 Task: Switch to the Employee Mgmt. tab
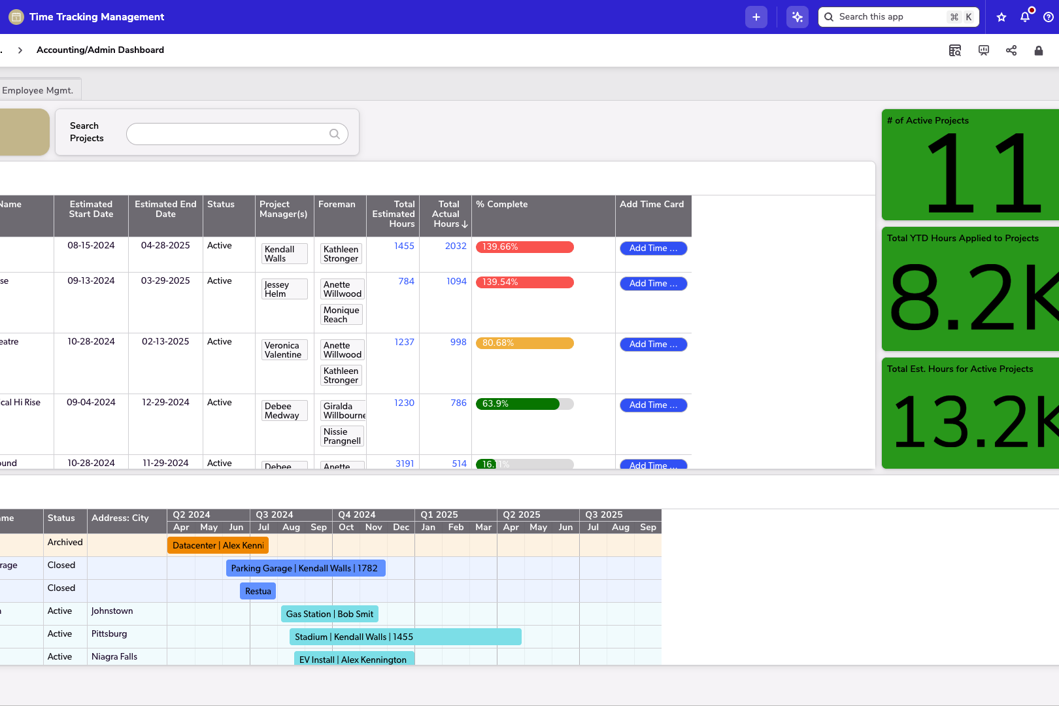point(38,90)
